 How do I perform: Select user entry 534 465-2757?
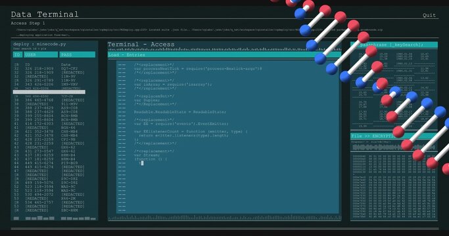tap(39, 203)
